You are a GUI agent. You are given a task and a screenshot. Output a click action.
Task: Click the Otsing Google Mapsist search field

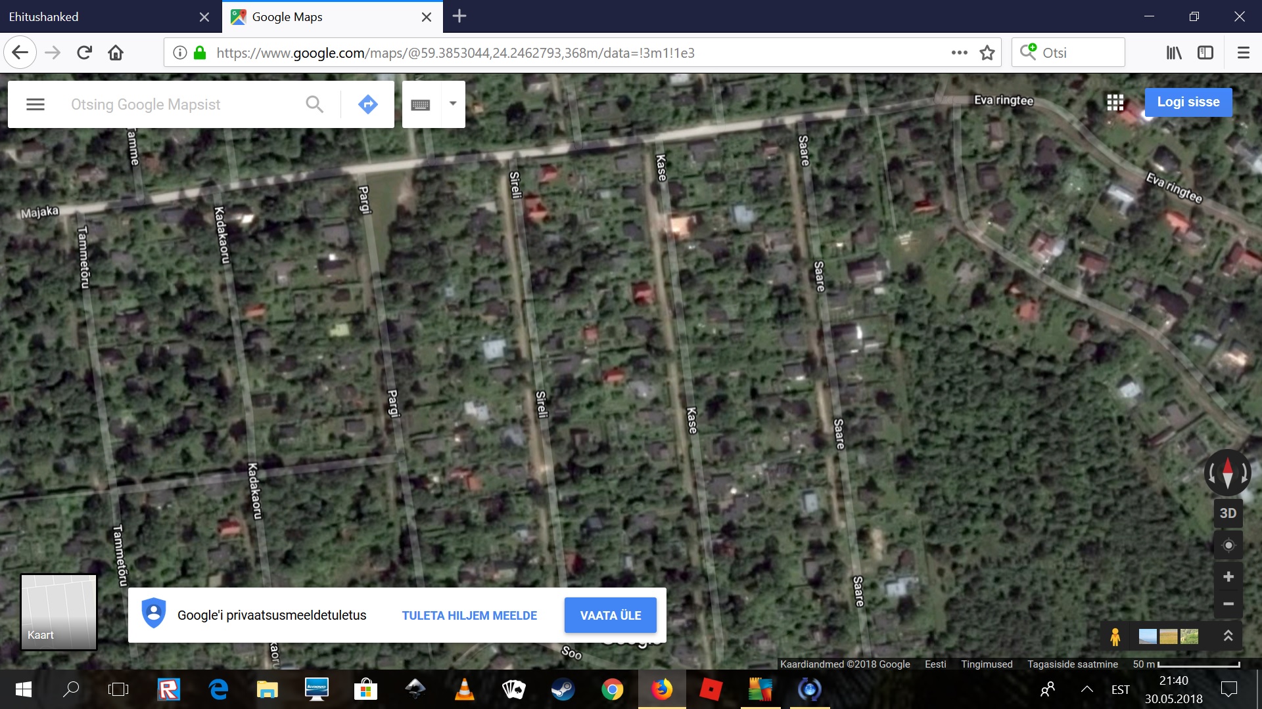pos(177,104)
